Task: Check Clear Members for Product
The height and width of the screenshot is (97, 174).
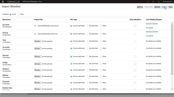Action: pos(135,70)
